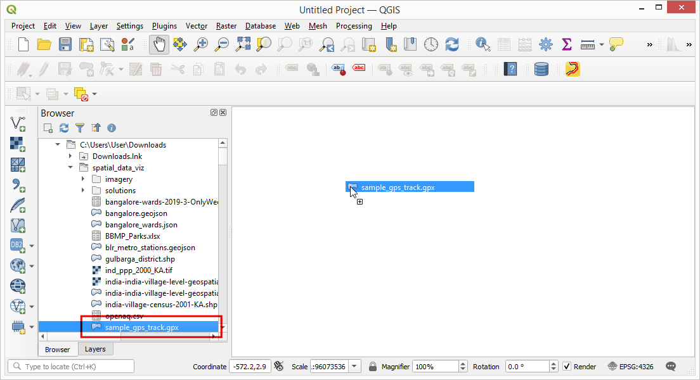
Task: Float the Browser panel with dock icon
Action: (214, 112)
